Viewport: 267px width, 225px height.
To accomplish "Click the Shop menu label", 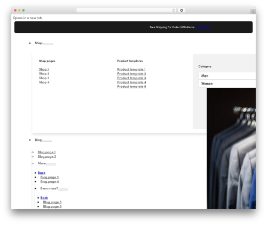I will point(38,43).
